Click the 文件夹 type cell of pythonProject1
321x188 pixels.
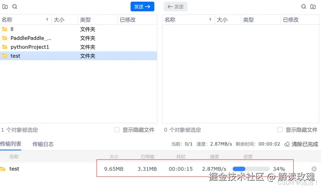88,47
